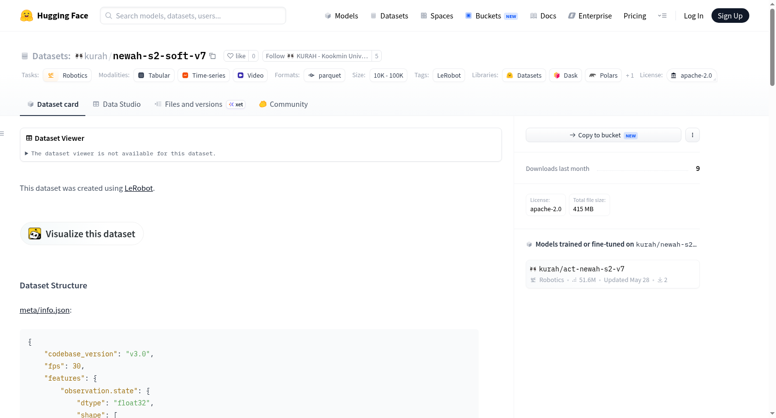Open the +1 more libraries list

(630, 75)
